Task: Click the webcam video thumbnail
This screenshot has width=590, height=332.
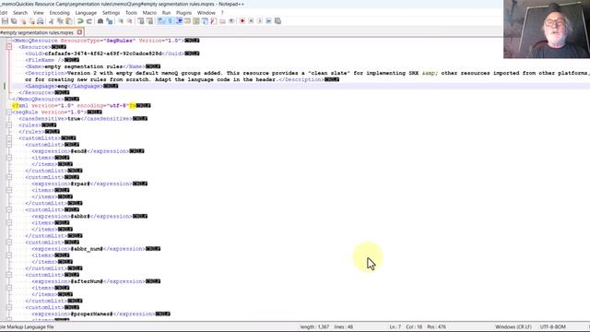Action: click(547, 29)
